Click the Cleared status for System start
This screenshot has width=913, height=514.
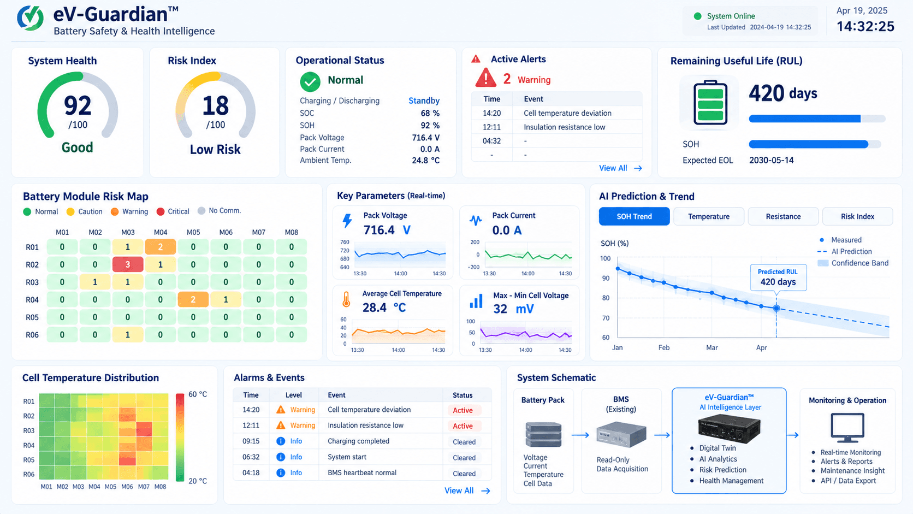(x=464, y=458)
